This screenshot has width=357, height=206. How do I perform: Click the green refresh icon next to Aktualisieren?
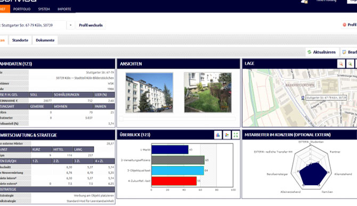coord(309,52)
